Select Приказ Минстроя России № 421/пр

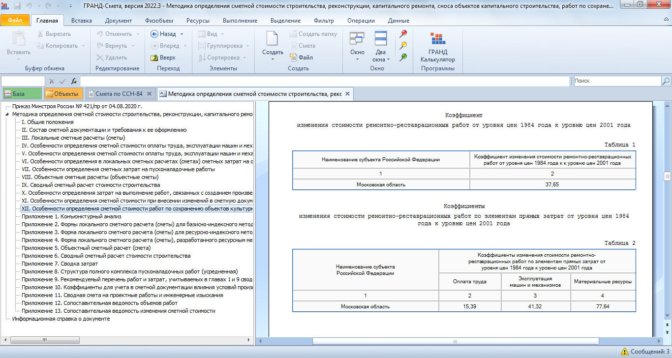77,106
